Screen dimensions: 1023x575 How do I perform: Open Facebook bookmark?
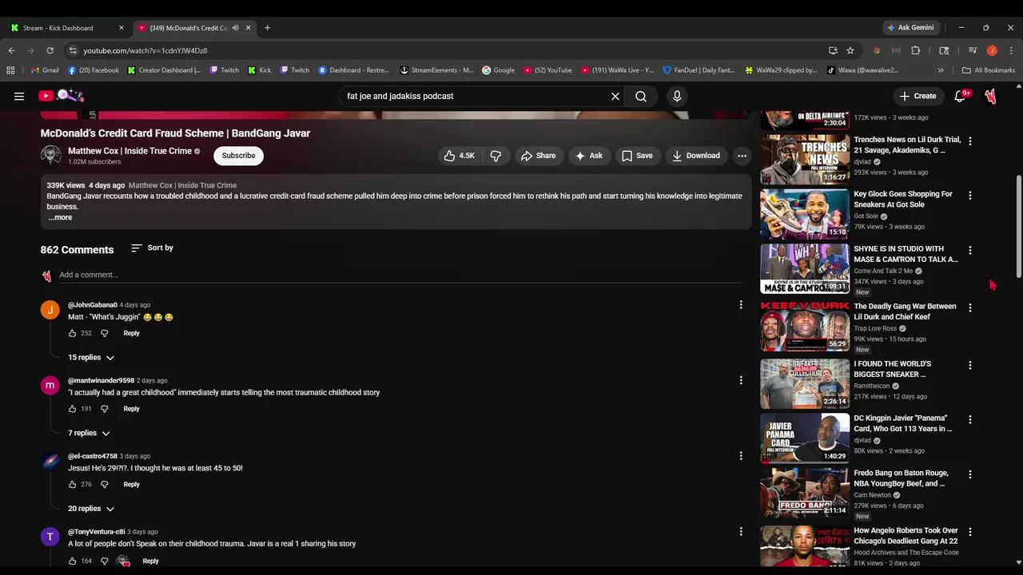(x=94, y=70)
